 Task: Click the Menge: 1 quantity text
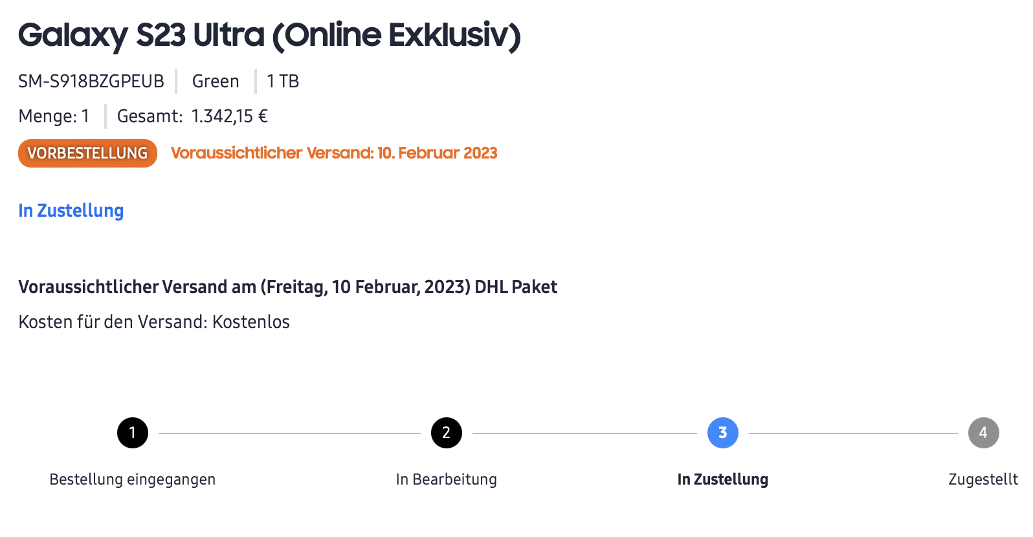pyautogui.click(x=54, y=116)
